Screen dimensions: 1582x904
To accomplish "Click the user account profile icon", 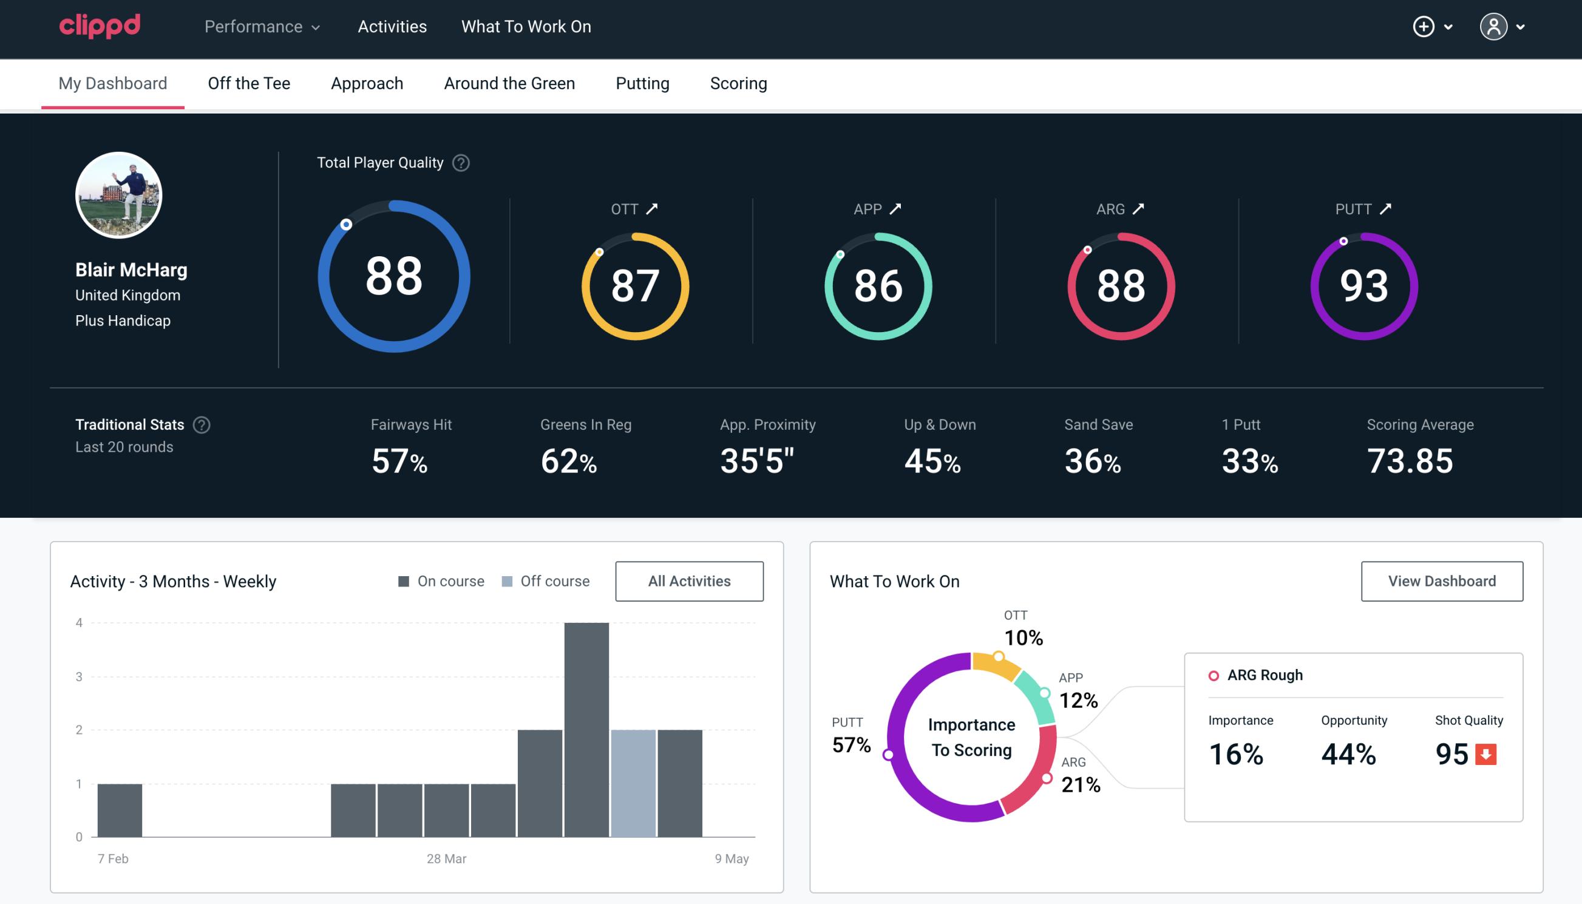I will pyautogui.click(x=1494, y=27).
